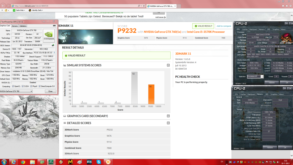Image resolution: width=293 pixels, height=165 pixels.
Task: Click the Close button in GPU-Z
Action: pos(50,91)
